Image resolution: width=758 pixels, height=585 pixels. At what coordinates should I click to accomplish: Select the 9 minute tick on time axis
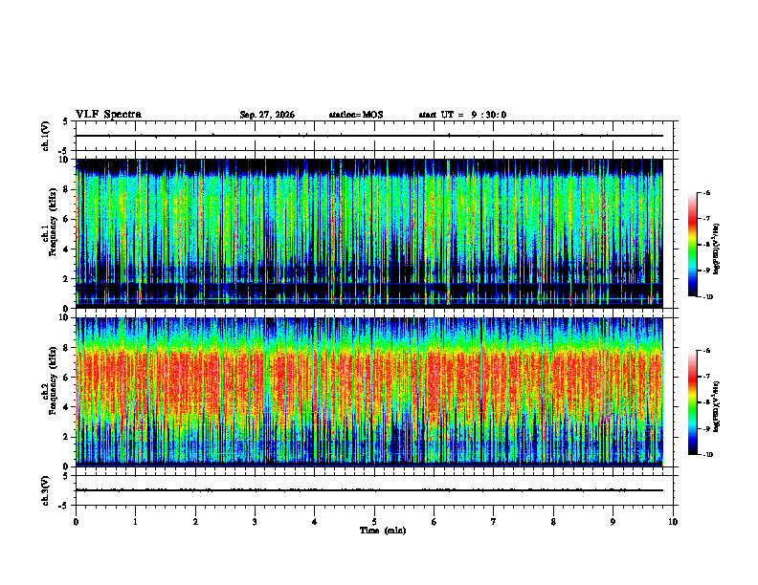613,522
